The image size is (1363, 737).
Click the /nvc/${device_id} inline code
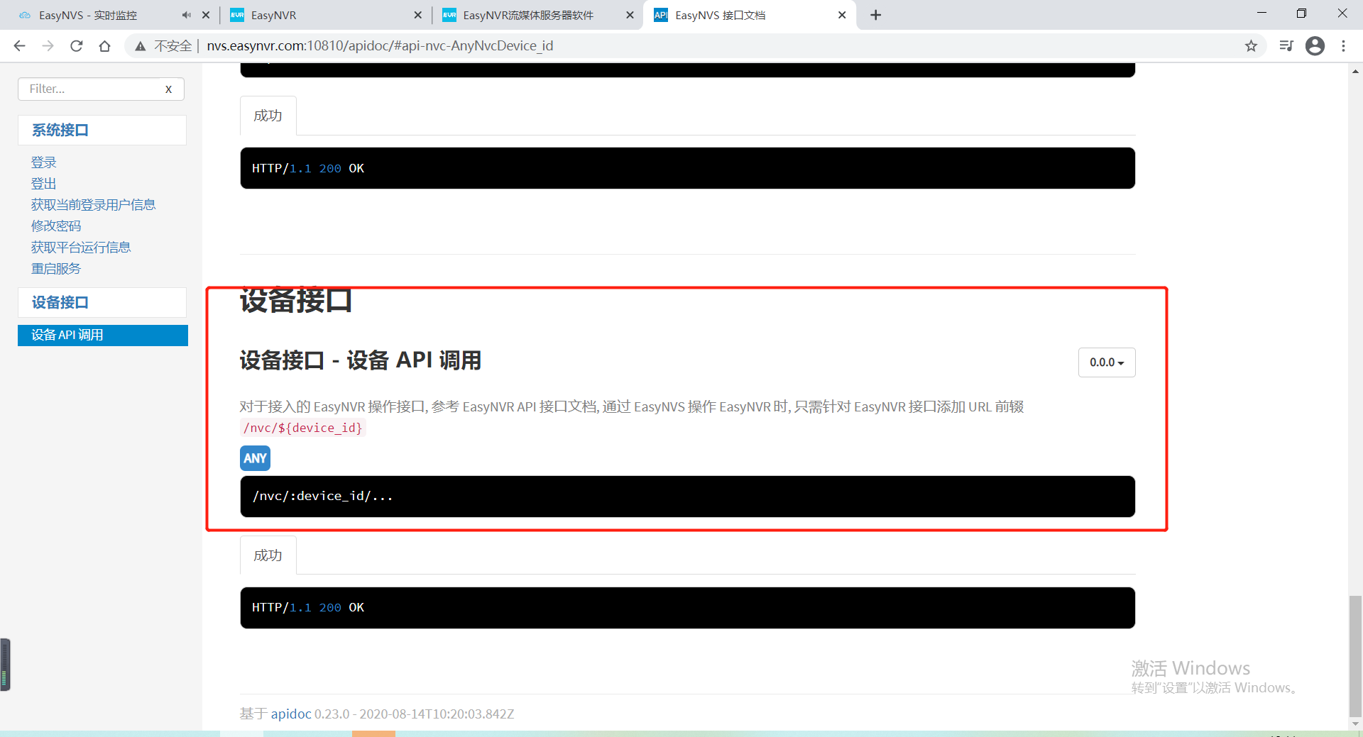click(x=303, y=428)
